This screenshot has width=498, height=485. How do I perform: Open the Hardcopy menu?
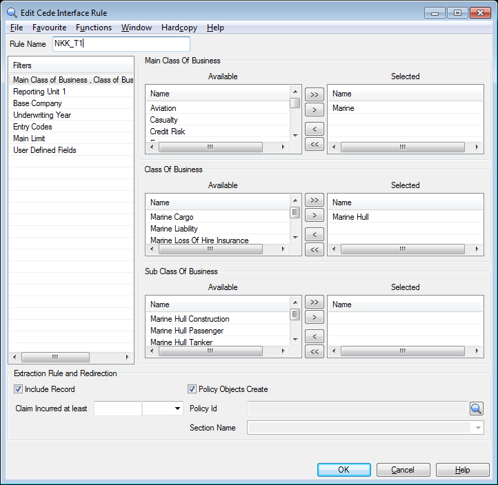[x=179, y=28]
